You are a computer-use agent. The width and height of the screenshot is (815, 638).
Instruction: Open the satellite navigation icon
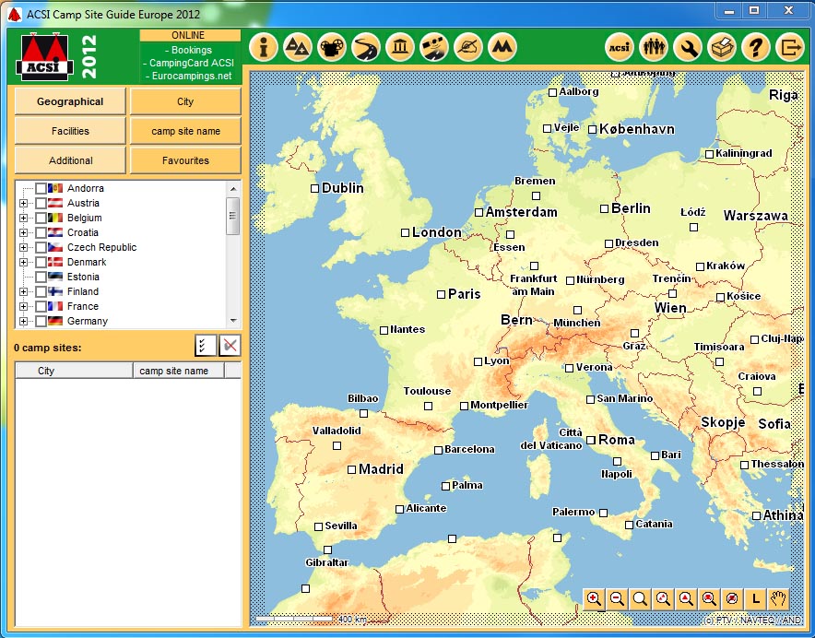pyautogui.click(x=434, y=47)
